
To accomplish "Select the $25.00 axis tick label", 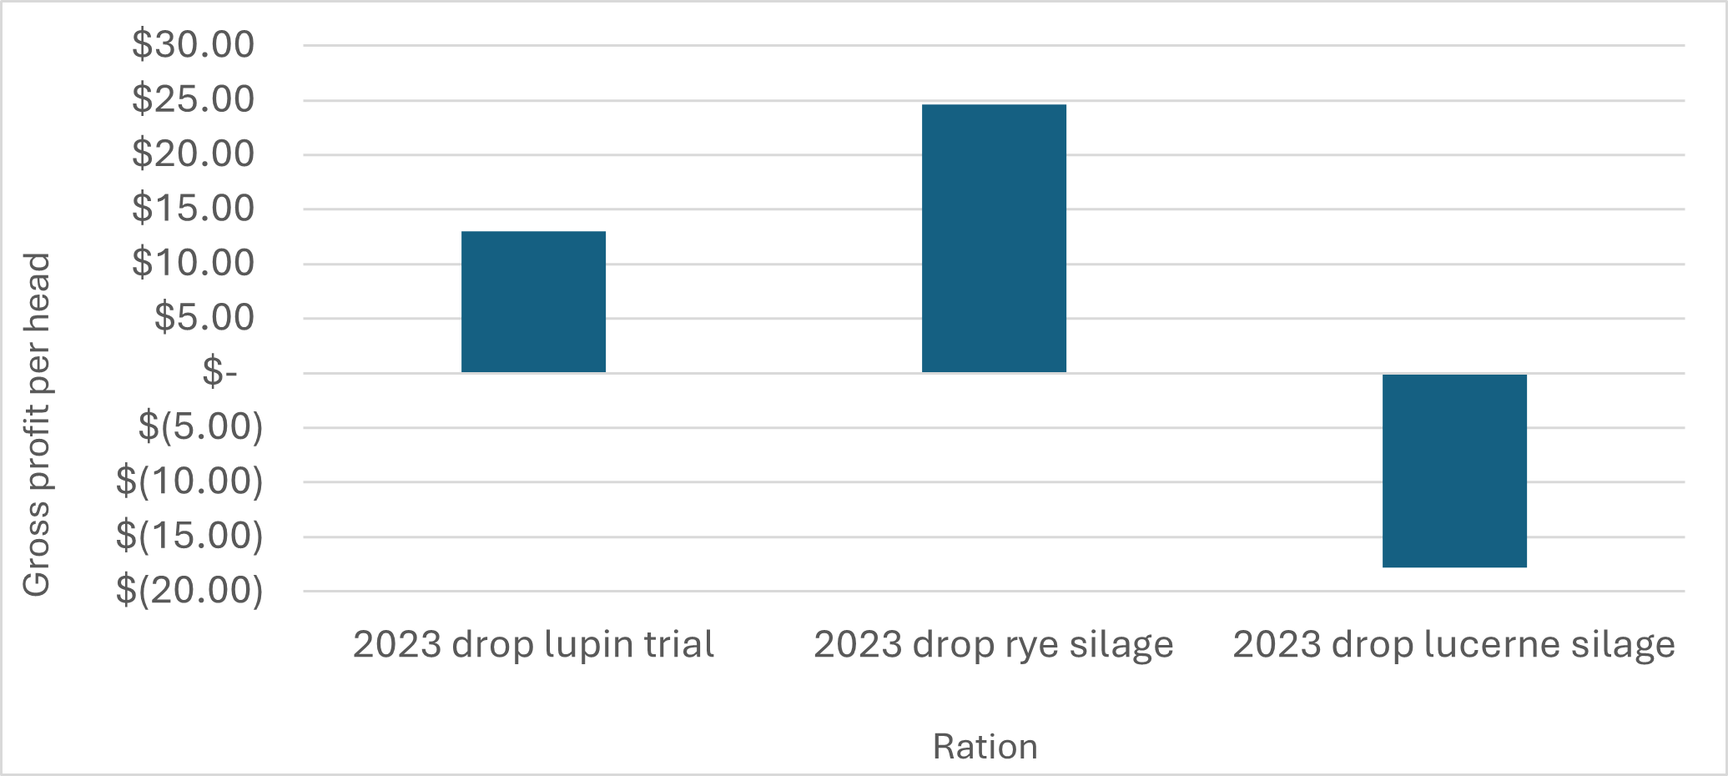I will (193, 98).
